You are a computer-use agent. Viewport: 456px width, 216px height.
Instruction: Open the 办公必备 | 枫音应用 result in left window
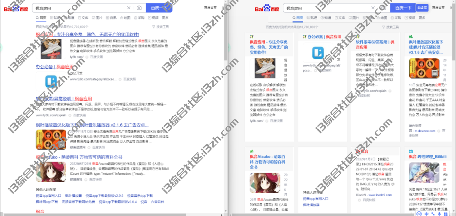pyautogui.click(x=54, y=67)
